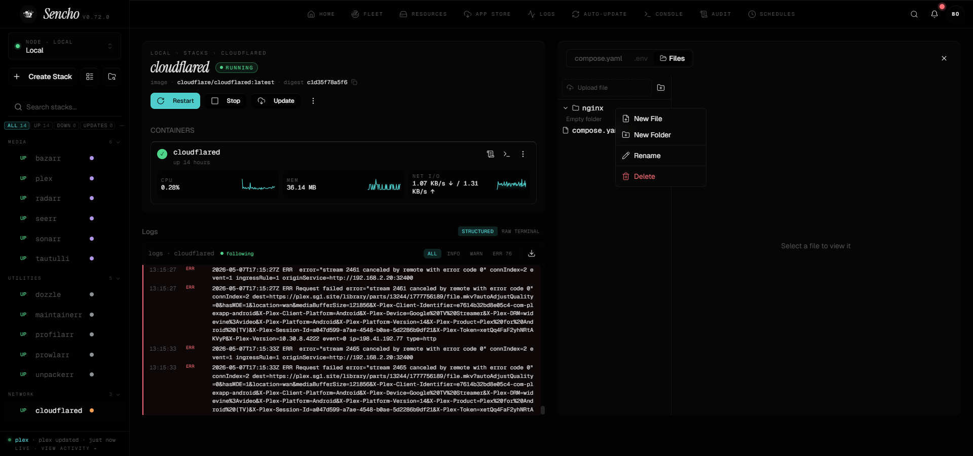
Task: Open Resources in top navigation
Action: coord(423,14)
